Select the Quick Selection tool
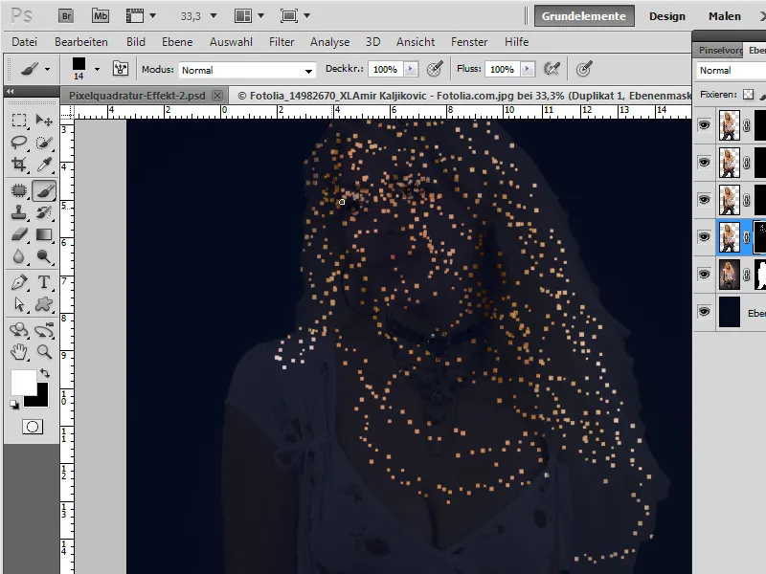This screenshot has height=574, width=766. [44, 142]
